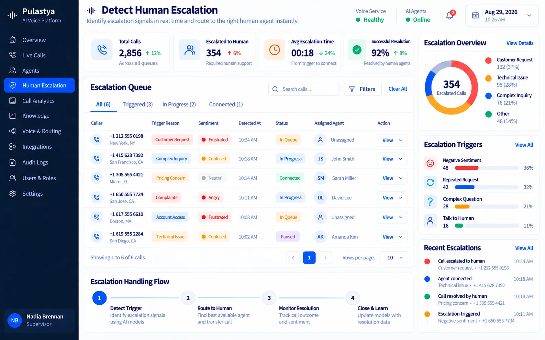
Task: Click the Complex Question question-mark icon
Action: coord(430,202)
